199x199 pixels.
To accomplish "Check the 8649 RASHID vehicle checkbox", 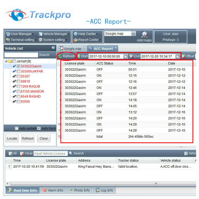I will [x=18, y=97].
